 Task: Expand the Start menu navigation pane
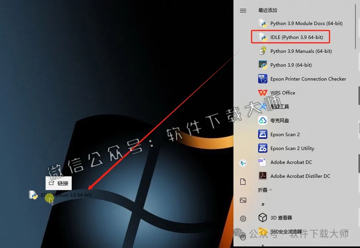pos(243,10)
